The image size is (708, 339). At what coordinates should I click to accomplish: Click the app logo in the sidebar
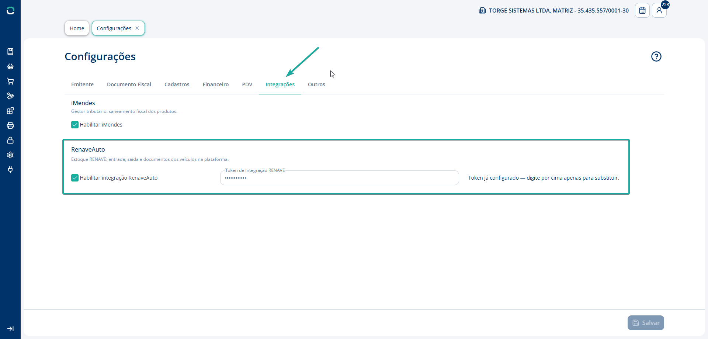point(10,11)
